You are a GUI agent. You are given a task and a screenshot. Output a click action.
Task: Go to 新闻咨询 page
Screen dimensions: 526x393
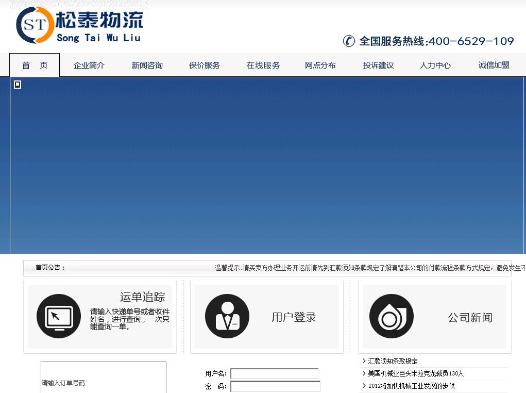click(x=147, y=65)
